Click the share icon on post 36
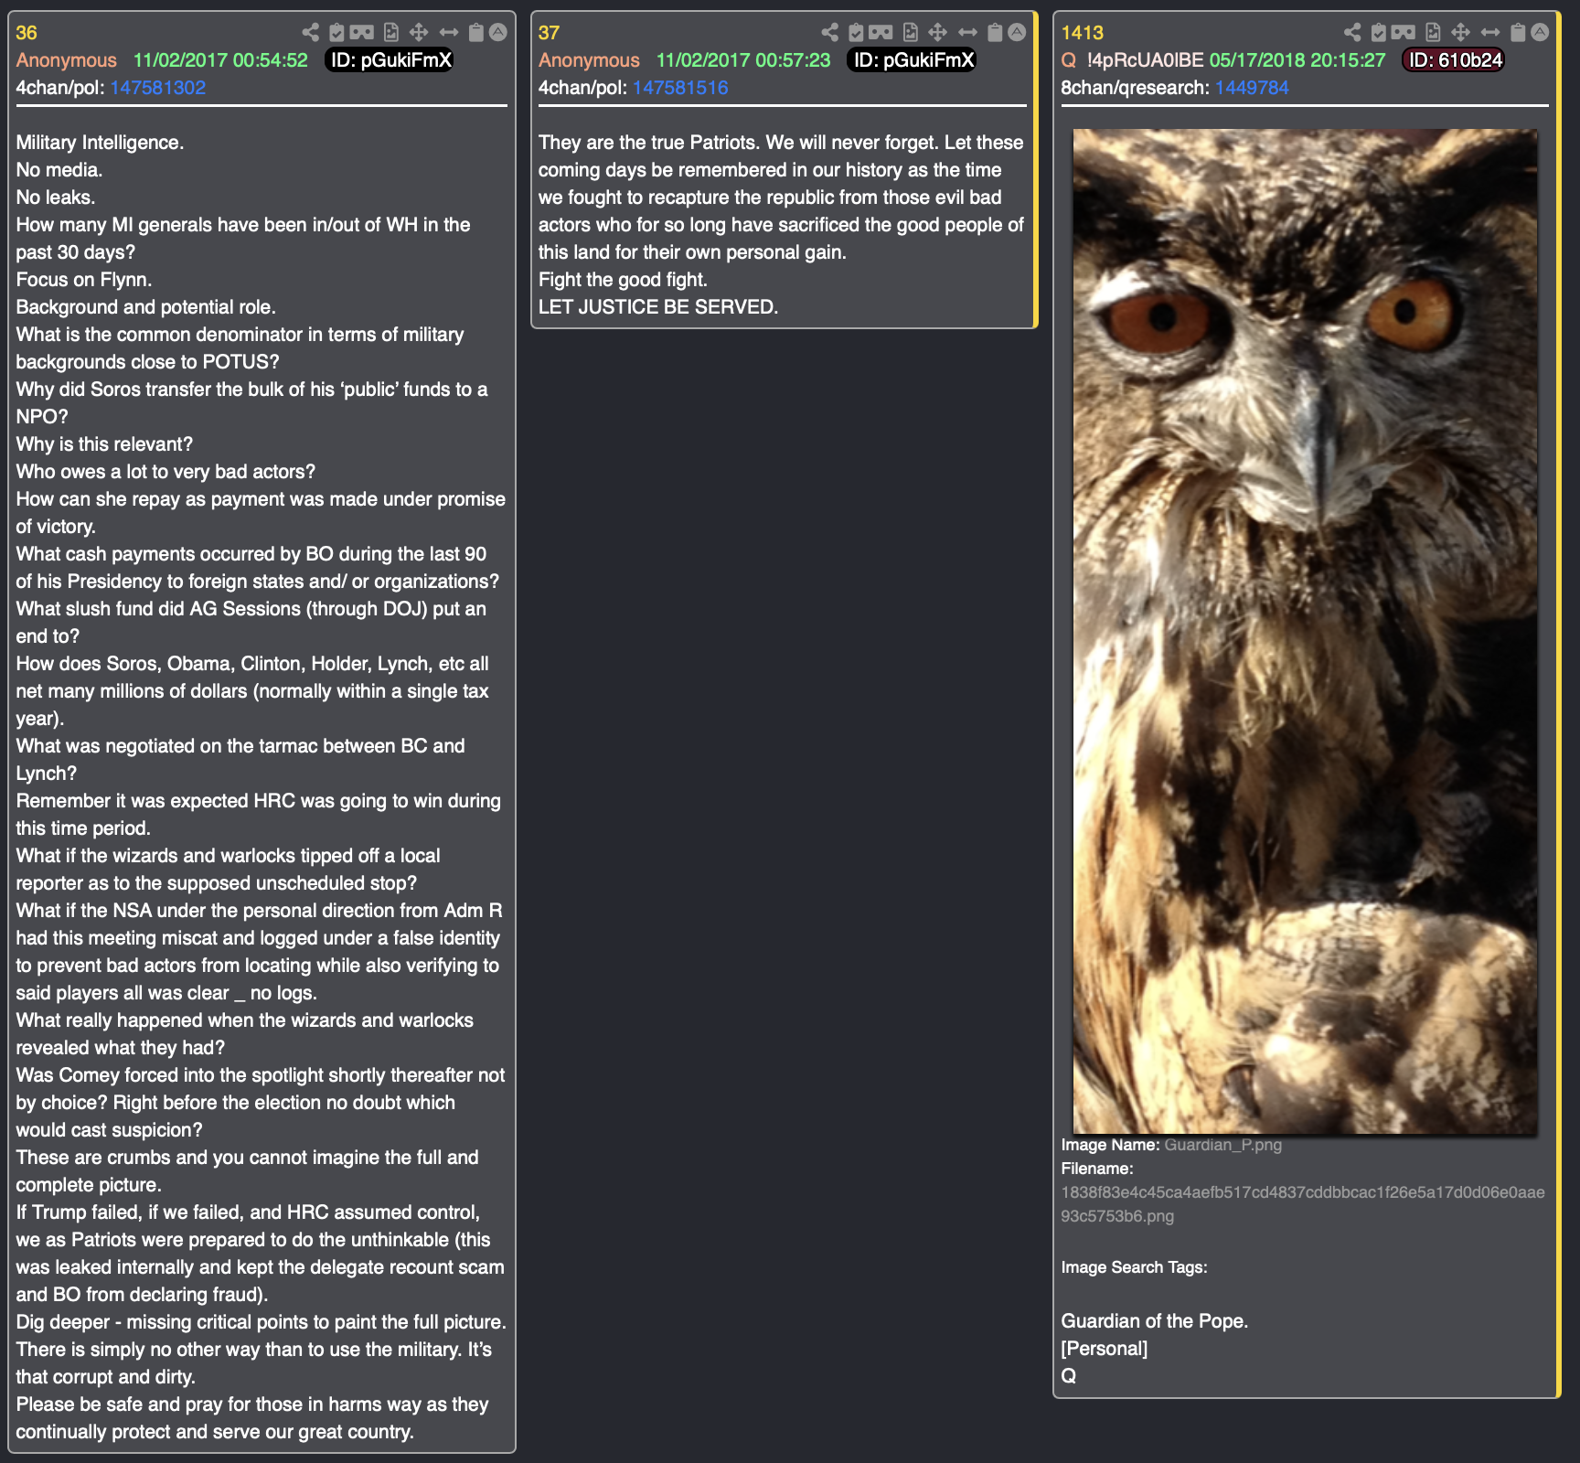Screen dimensions: 1580x1463 pos(311,33)
